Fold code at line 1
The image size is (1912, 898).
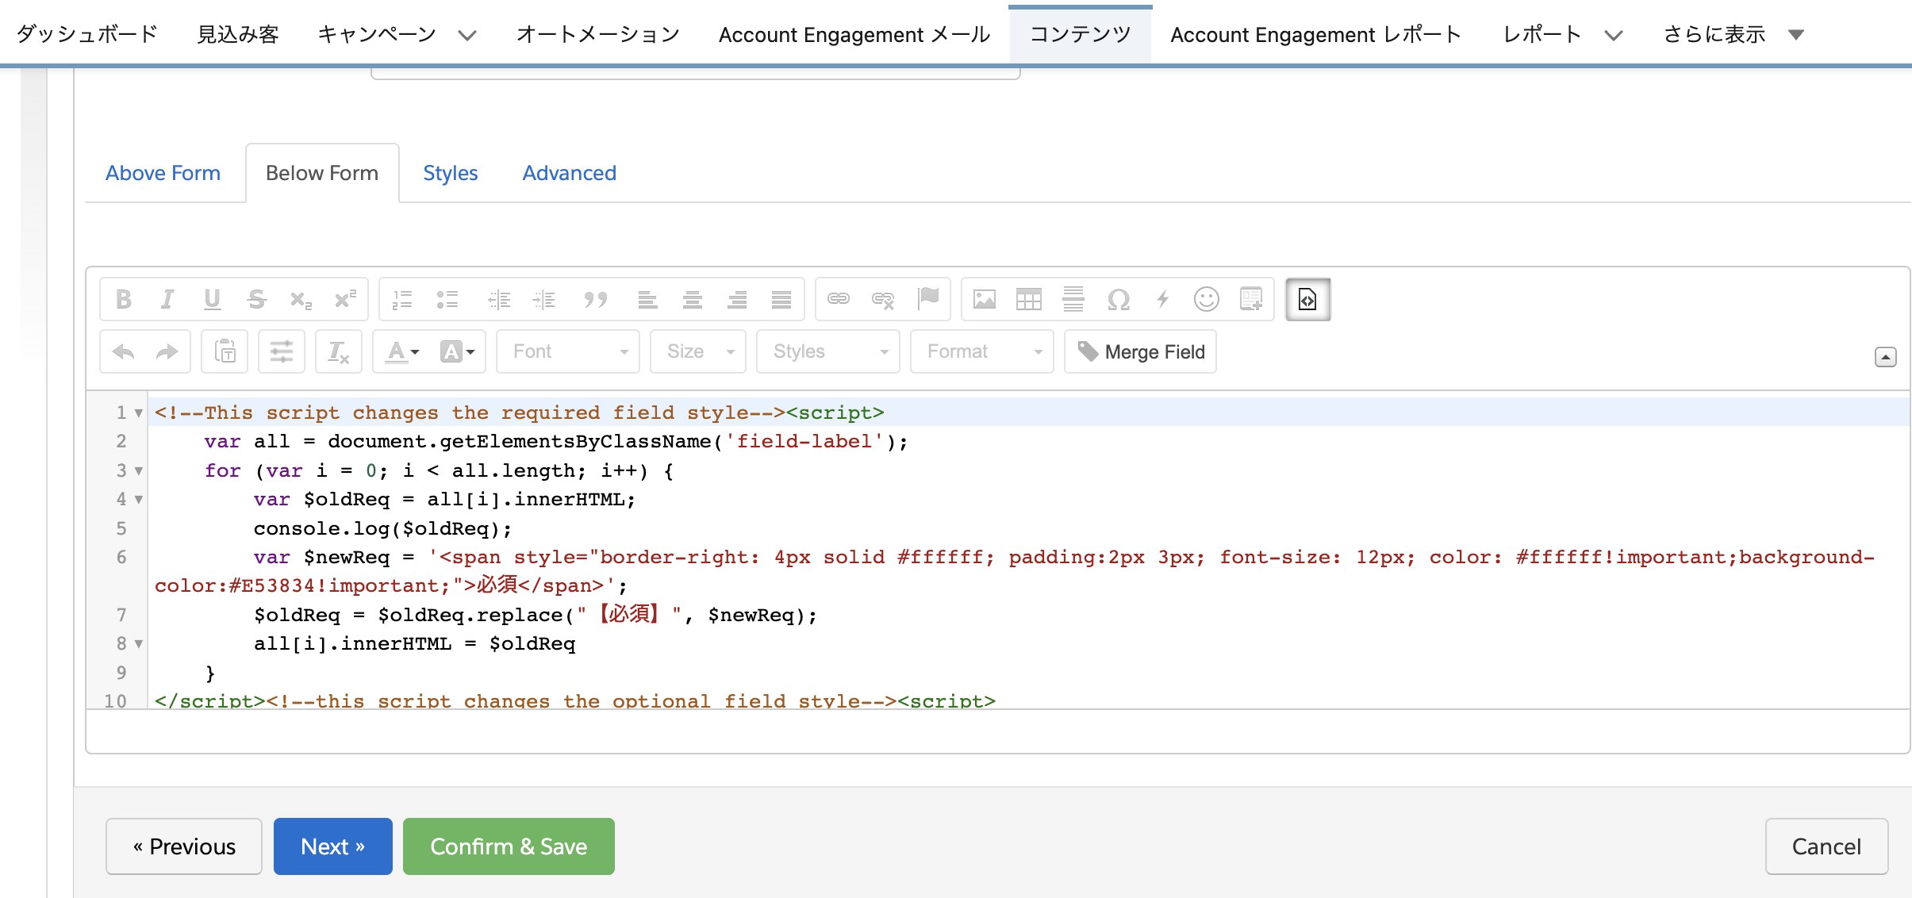(x=138, y=413)
